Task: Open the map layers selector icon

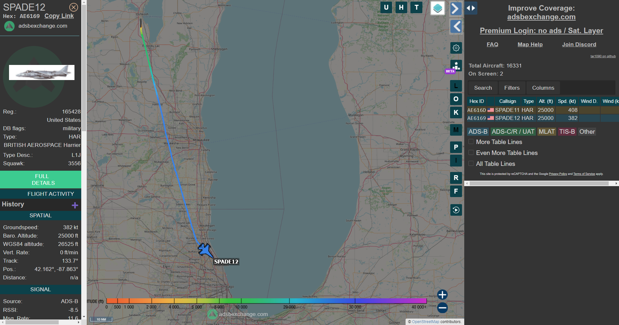Action: [x=437, y=8]
